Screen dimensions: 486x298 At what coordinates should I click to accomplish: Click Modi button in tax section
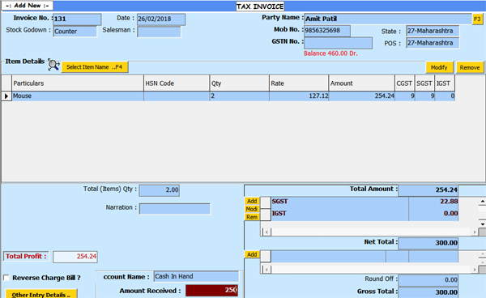(x=252, y=209)
